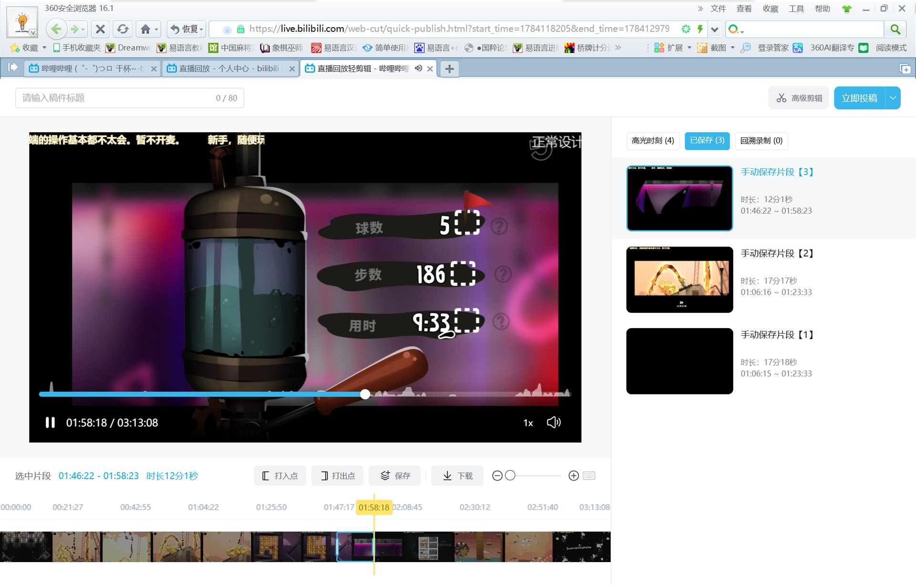
Task: Click the green skin shirt icon
Action: [847, 9]
